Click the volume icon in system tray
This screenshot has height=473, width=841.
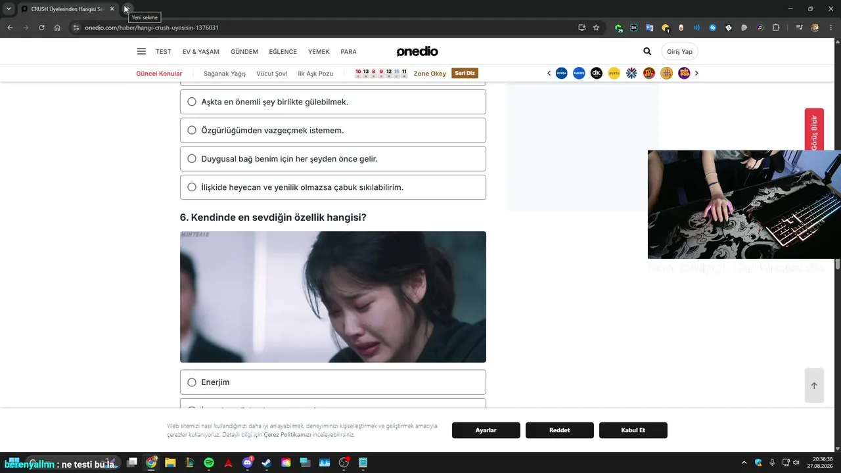[x=796, y=462]
